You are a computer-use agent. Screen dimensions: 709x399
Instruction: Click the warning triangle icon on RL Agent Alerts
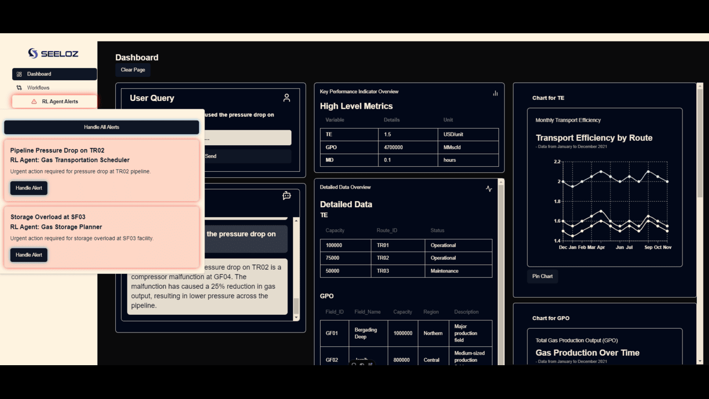coord(34,101)
